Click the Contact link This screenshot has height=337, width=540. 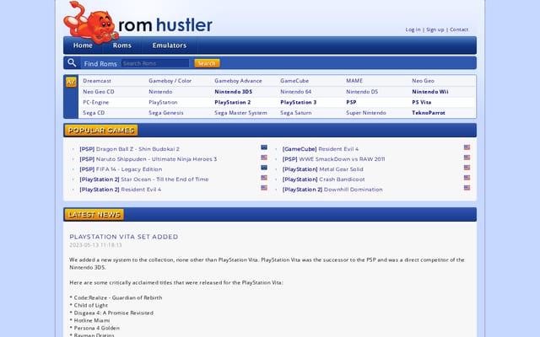tap(459, 29)
